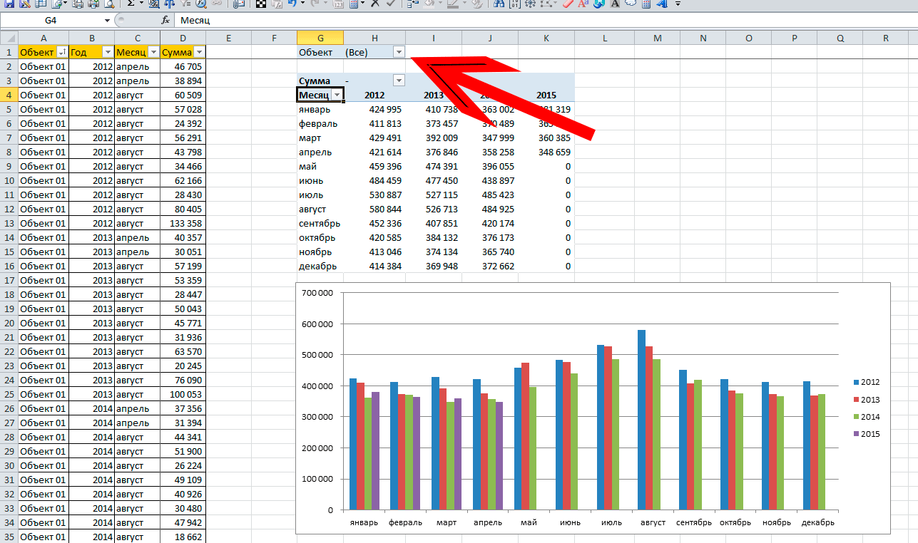Click the Select All corner of the sheet
The width and height of the screenshot is (918, 543).
coord(9,38)
